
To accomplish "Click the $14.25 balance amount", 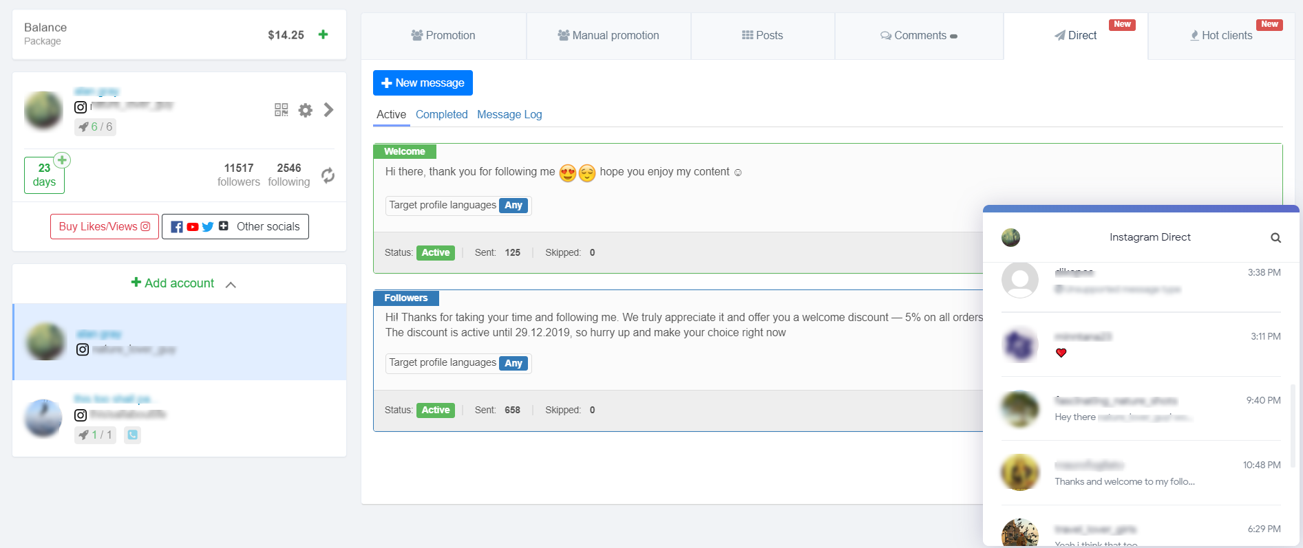I will (286, 35).
